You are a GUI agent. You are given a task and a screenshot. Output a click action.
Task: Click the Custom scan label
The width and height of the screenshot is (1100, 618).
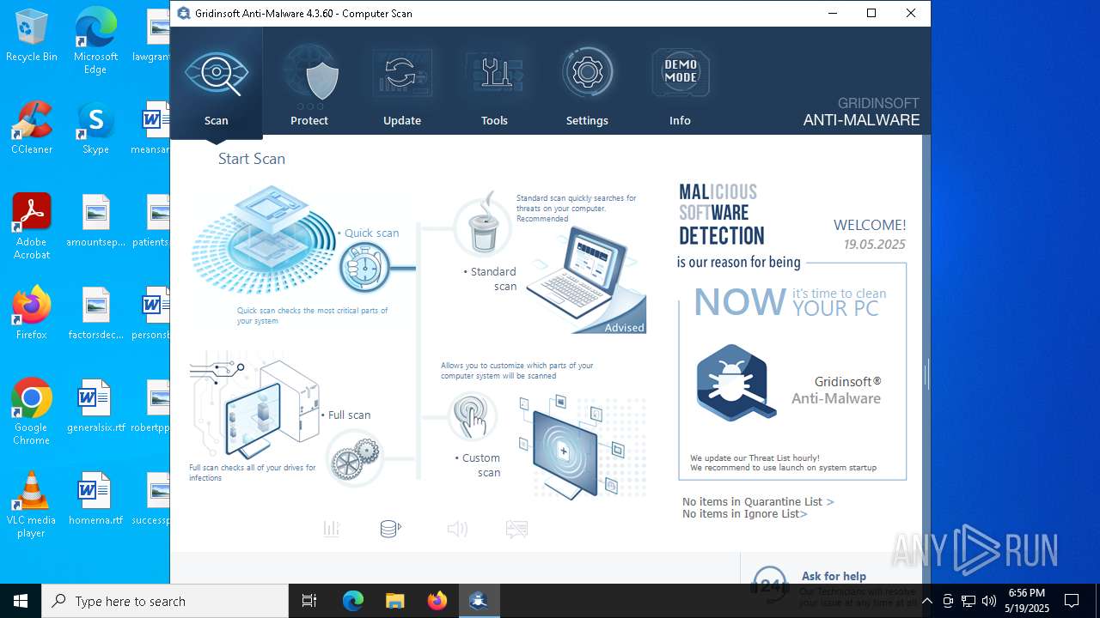[478, 465]
